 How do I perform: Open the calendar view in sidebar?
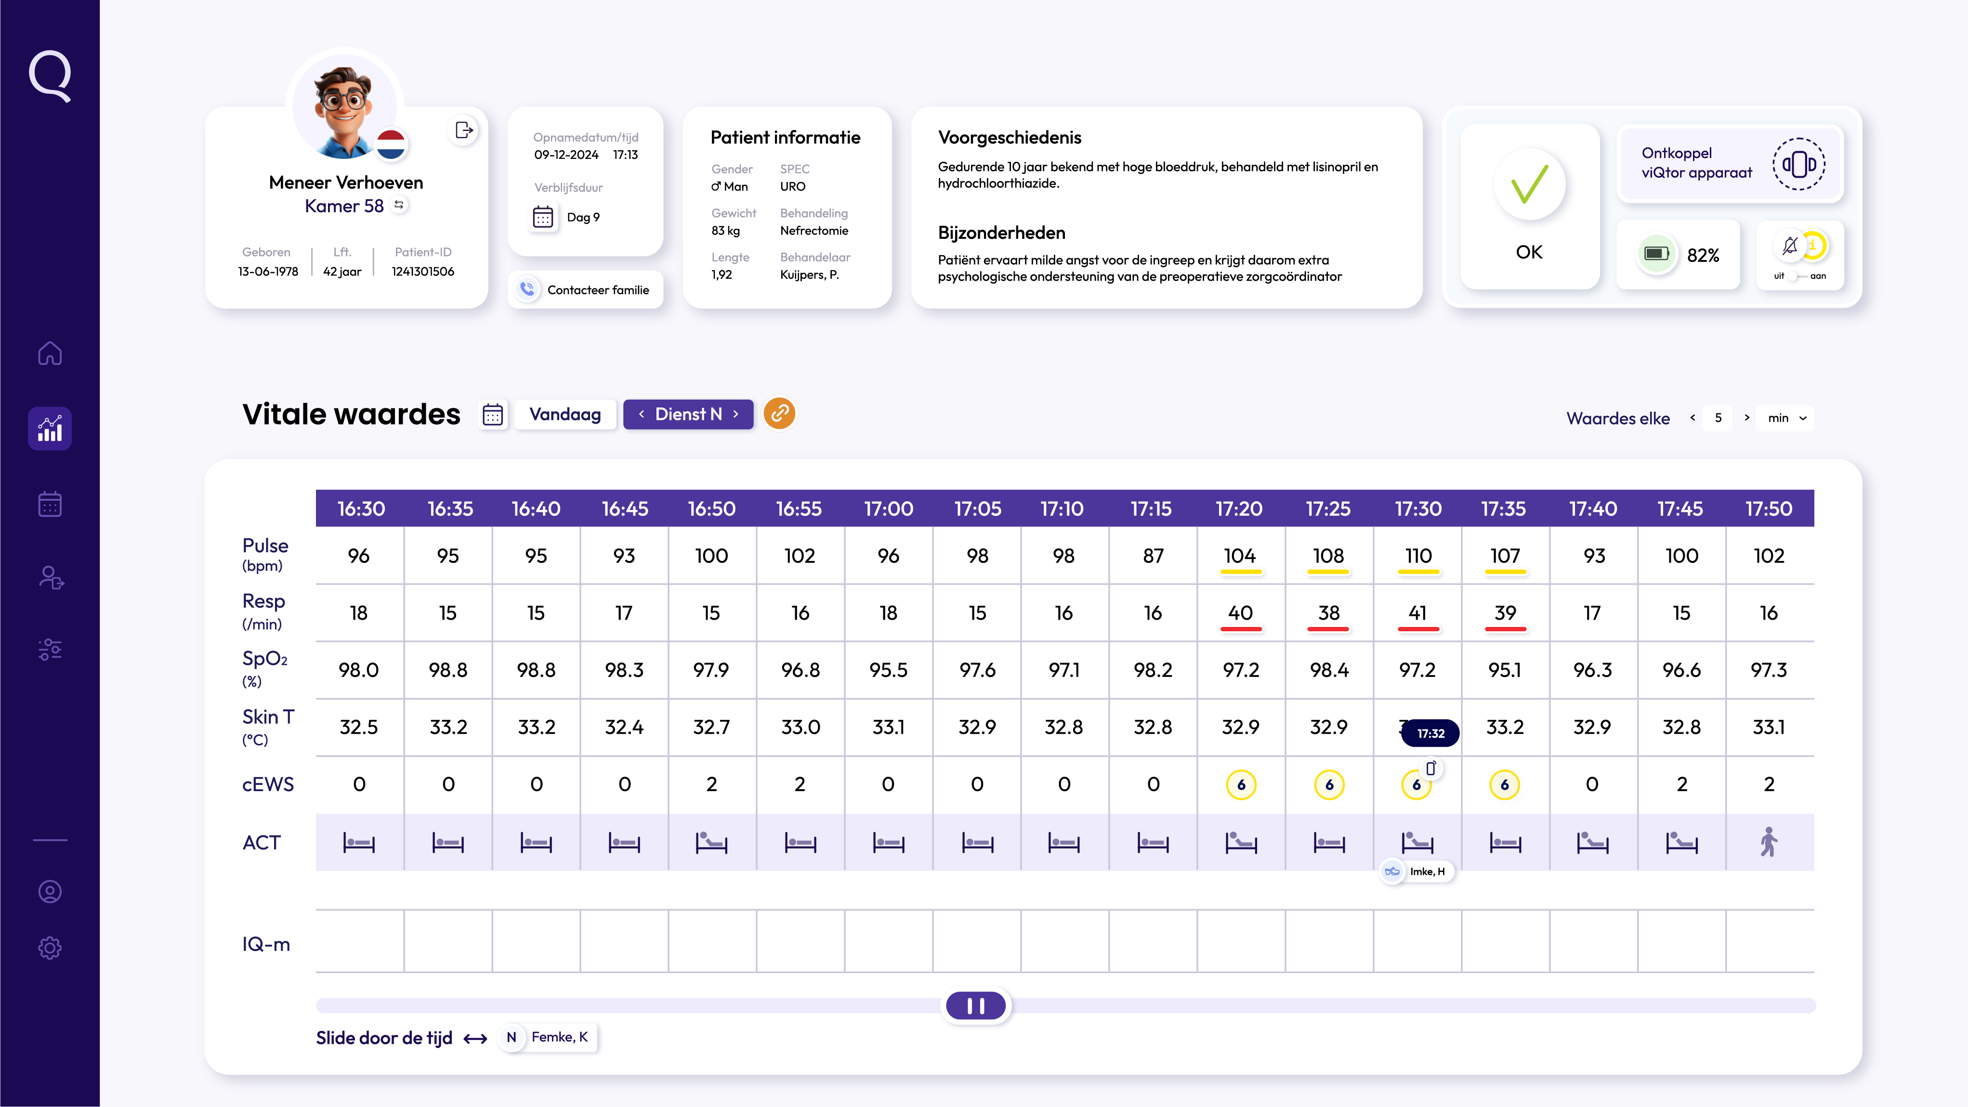50,504
